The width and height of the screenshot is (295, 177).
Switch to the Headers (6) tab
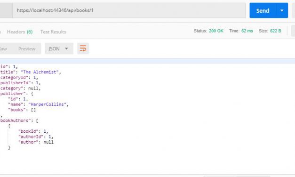click(20, 32)
